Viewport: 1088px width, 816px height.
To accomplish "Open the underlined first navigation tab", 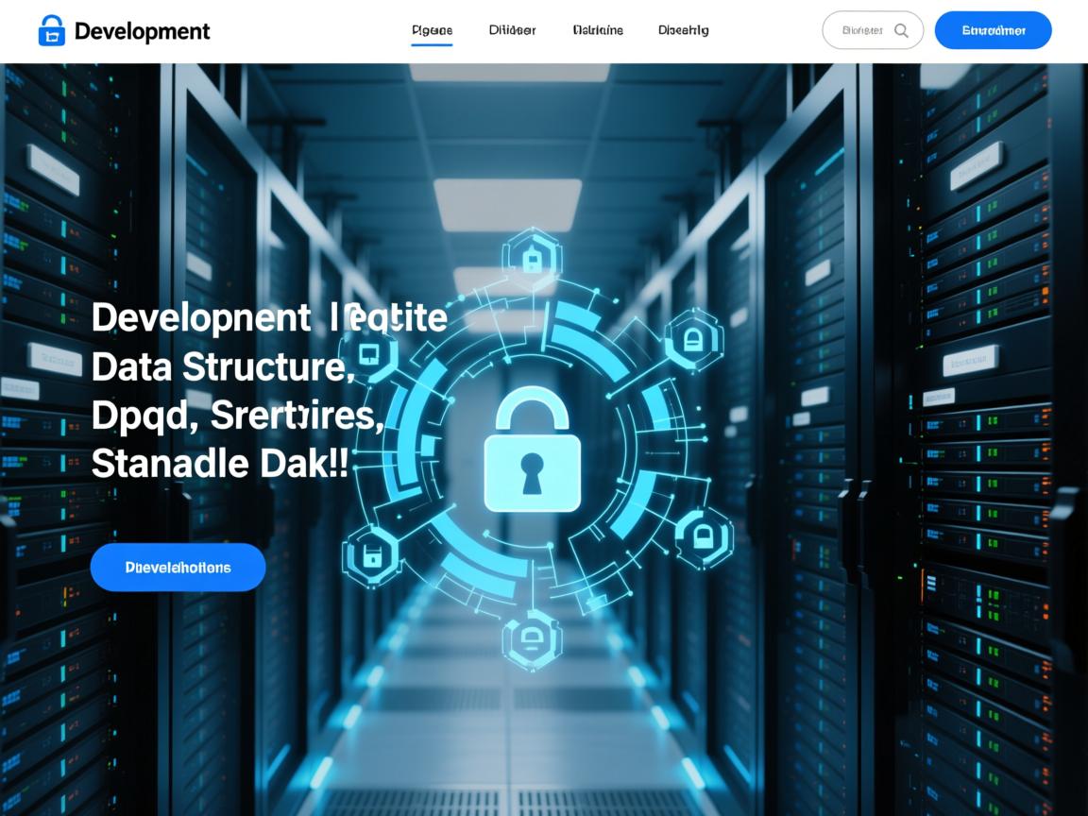I will click(x=432, y=30).
